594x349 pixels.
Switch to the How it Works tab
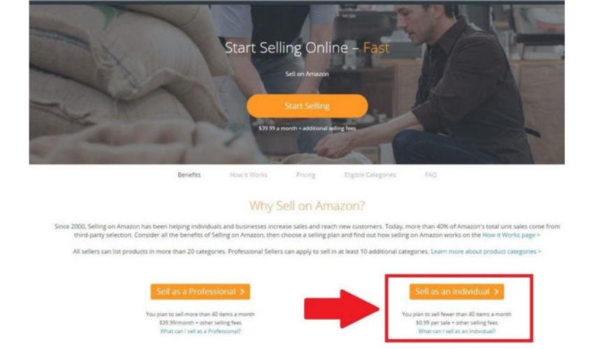[x=248, y=174]
